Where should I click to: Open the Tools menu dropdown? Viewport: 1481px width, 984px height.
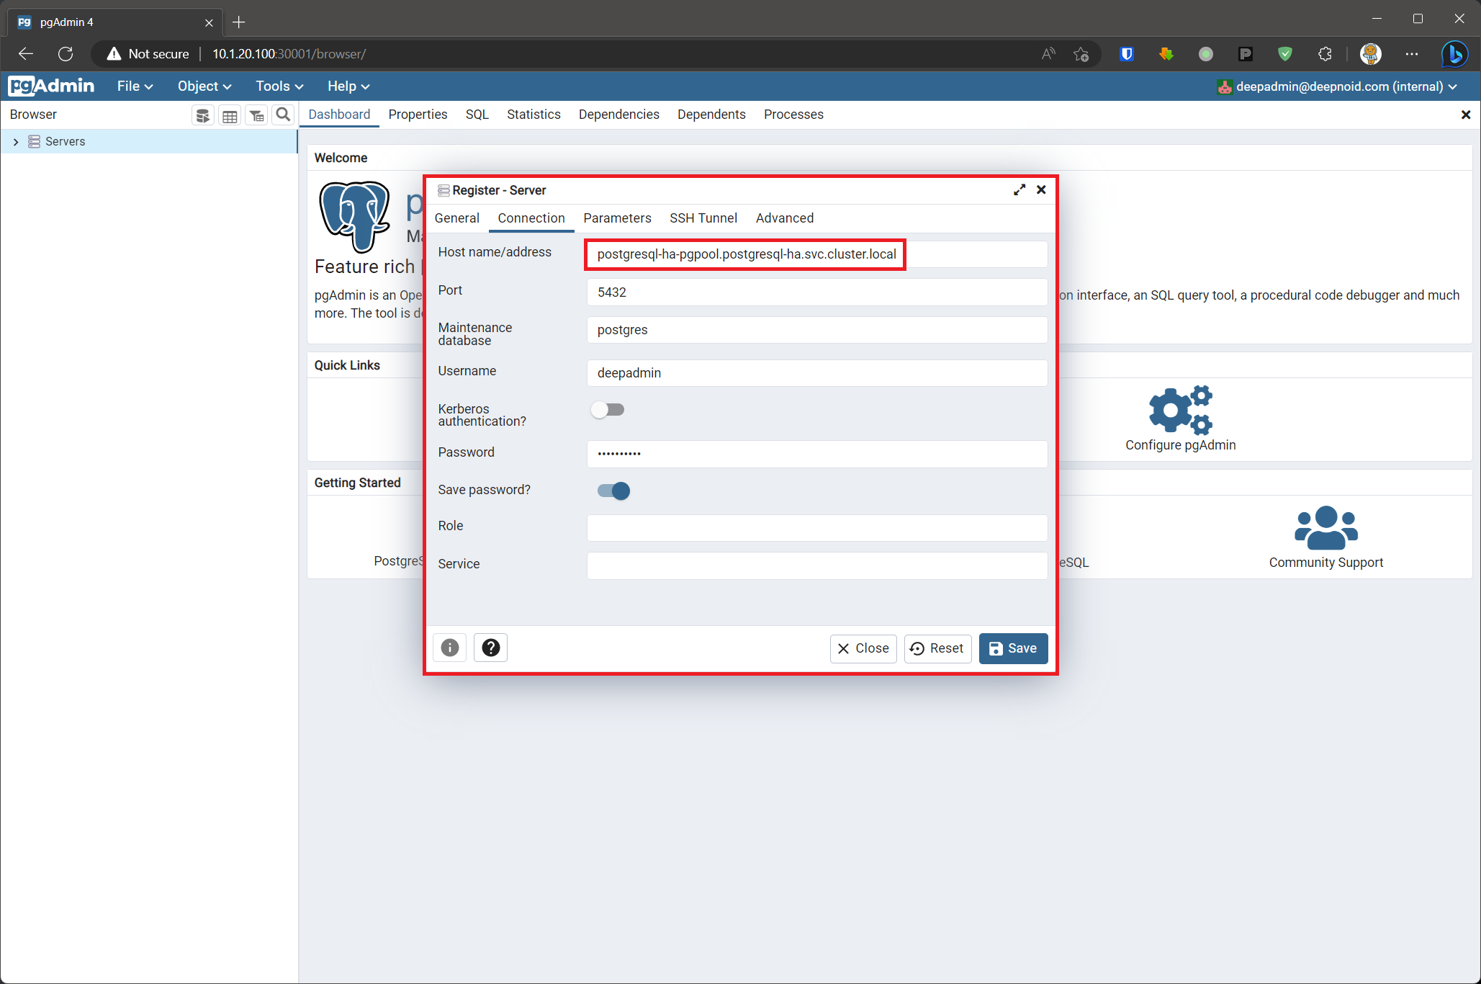tap(279, 86)
